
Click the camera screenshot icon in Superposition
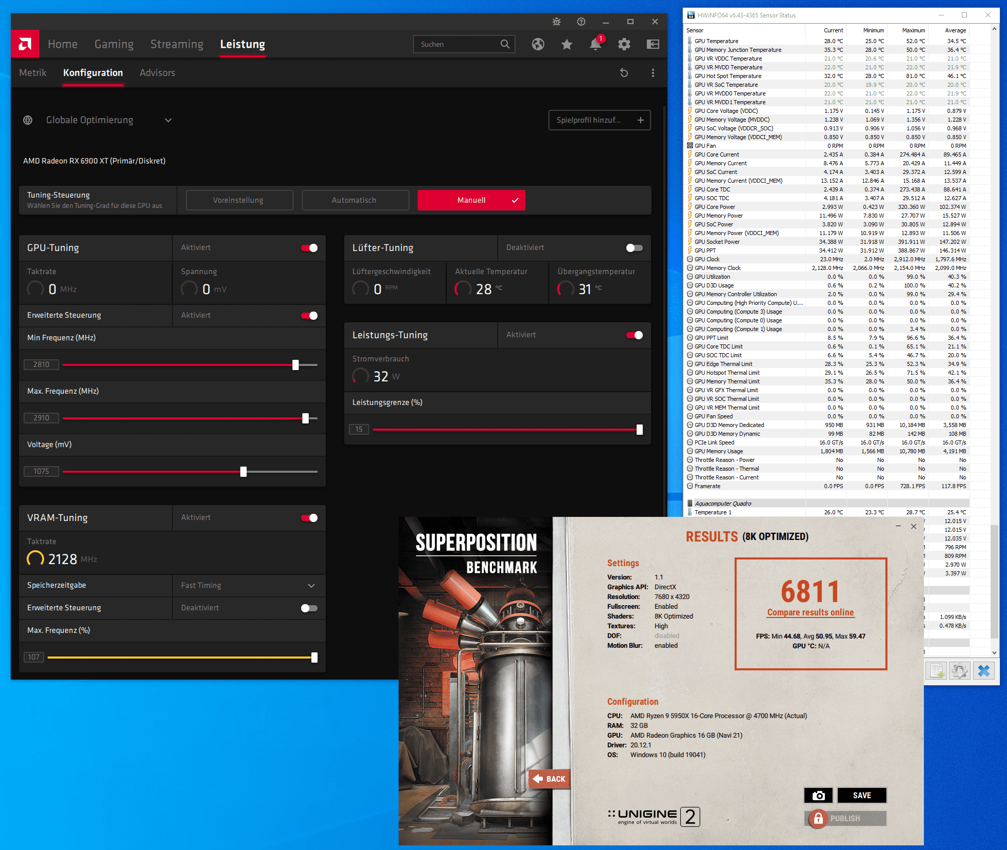coord(819,795)
